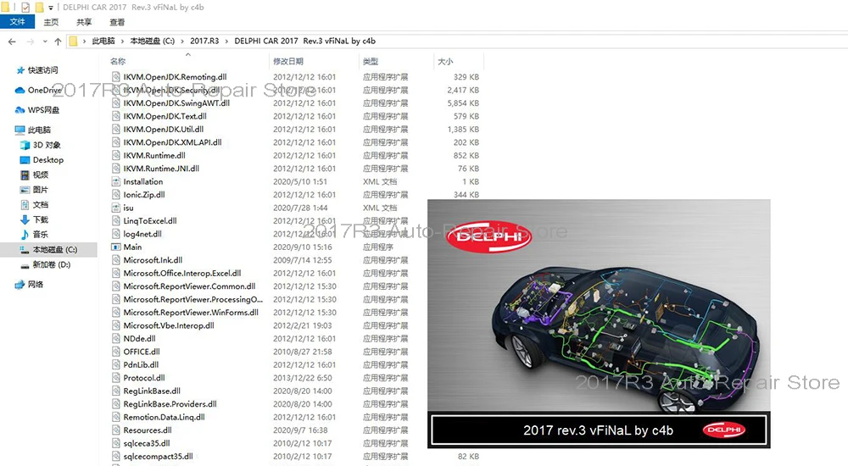Select file name Microsoft.ReportViewer.WinForms.dll

click(191, 312)
